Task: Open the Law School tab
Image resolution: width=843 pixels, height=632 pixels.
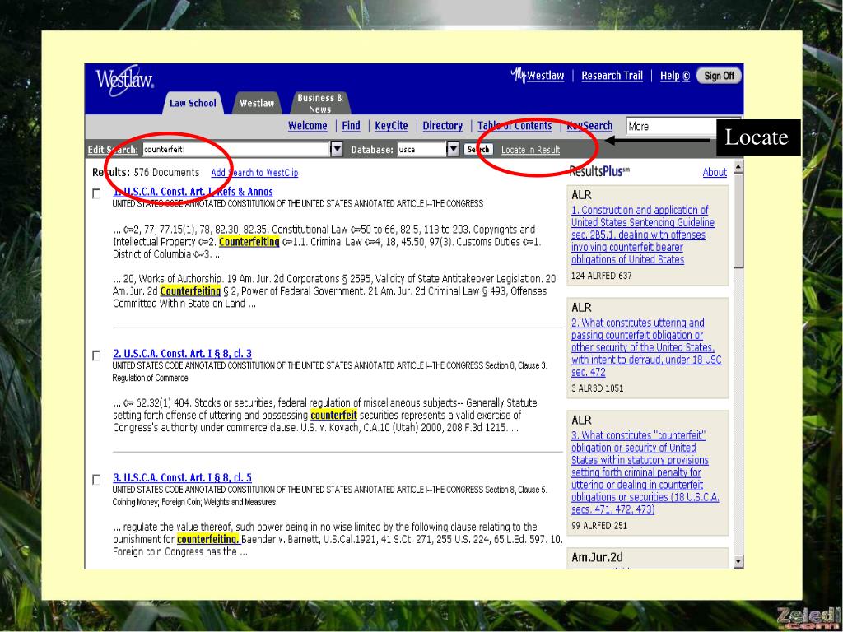Action: pyautogui.click(x=193, y=103)
